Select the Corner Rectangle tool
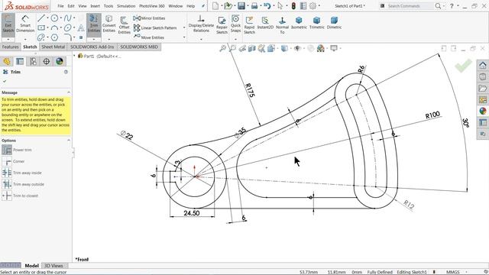The width and height of the screenshot is (489, 275). click(x=40, y=27)
